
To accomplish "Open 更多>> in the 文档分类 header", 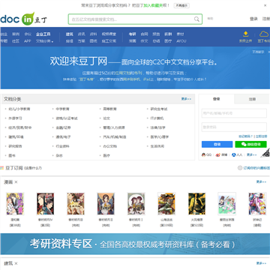I will pos(186,99).
